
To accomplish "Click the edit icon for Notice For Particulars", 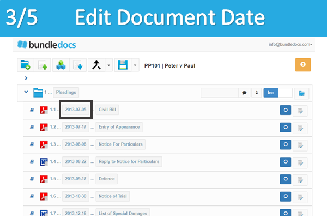I will click(x=300, y=146).
